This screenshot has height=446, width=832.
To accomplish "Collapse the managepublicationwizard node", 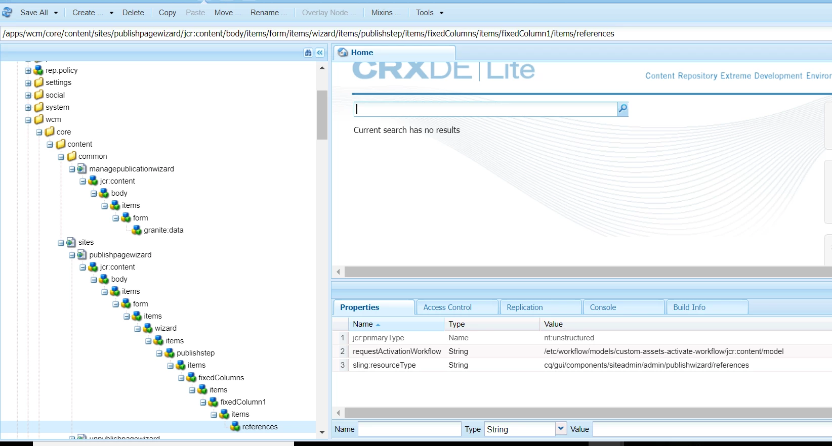I will 72,169.
